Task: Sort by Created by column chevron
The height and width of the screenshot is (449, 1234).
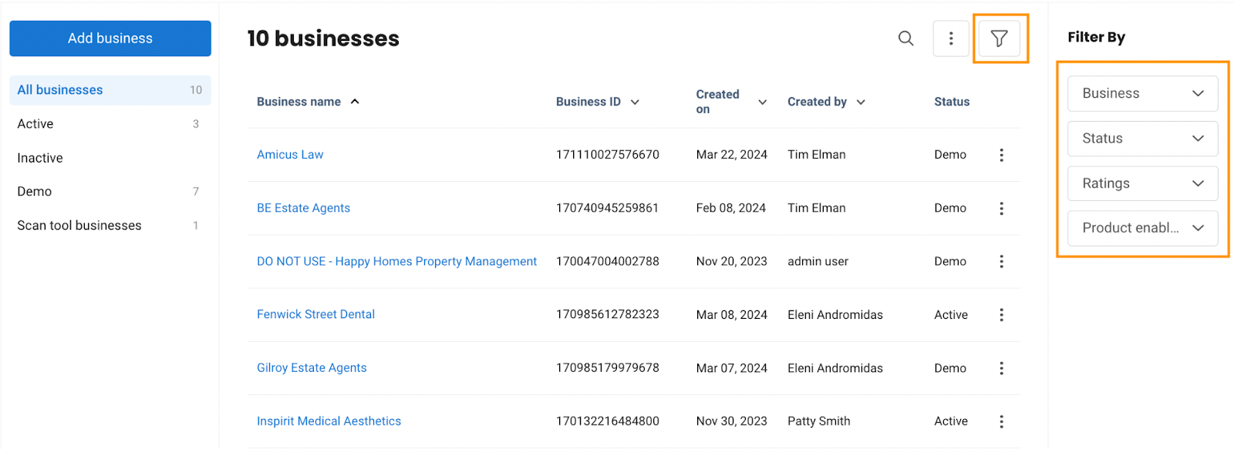Action: coord(861,102)
